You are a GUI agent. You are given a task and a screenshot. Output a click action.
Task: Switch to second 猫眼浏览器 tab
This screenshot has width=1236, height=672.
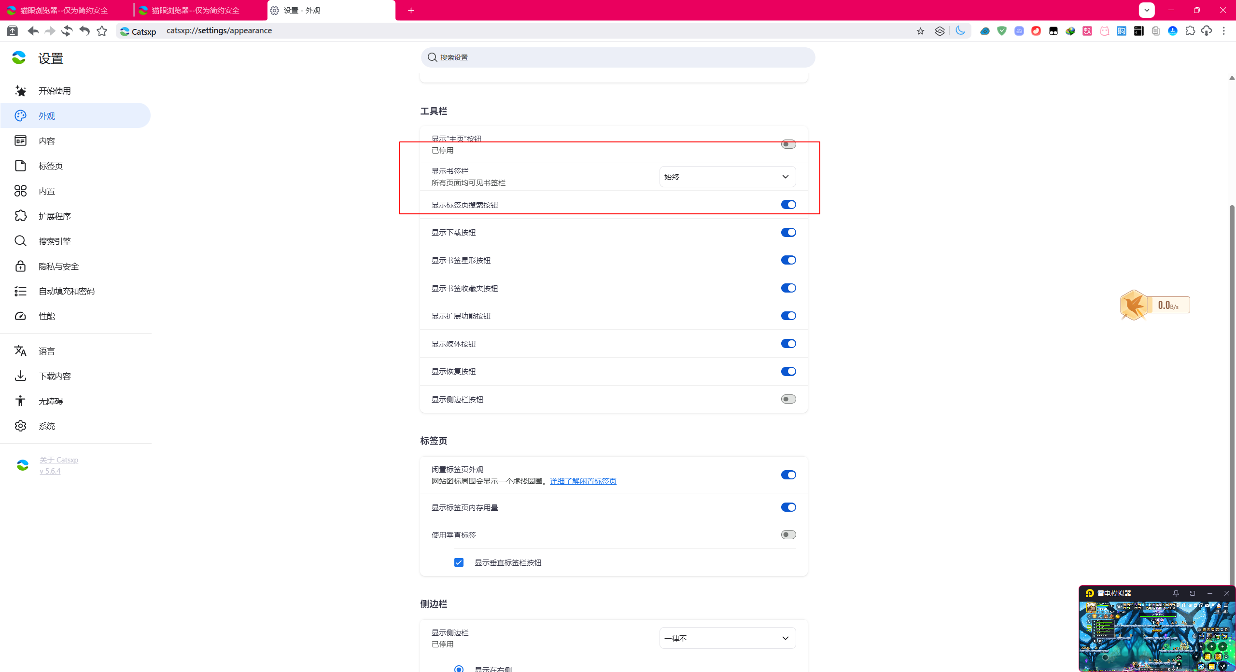200,10
